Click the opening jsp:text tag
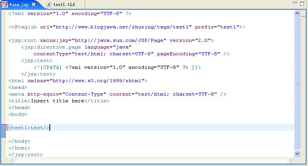308x166 pixels. [x=37, y=60]
